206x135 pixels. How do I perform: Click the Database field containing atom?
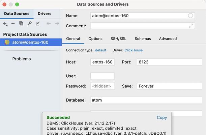tap(146, 100)
